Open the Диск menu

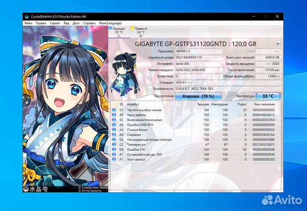76,23
